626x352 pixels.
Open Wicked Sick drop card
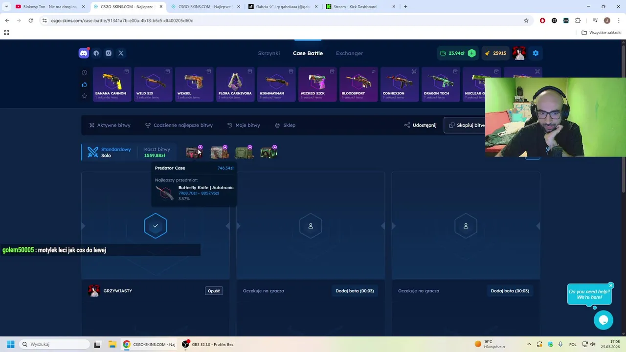317,84
